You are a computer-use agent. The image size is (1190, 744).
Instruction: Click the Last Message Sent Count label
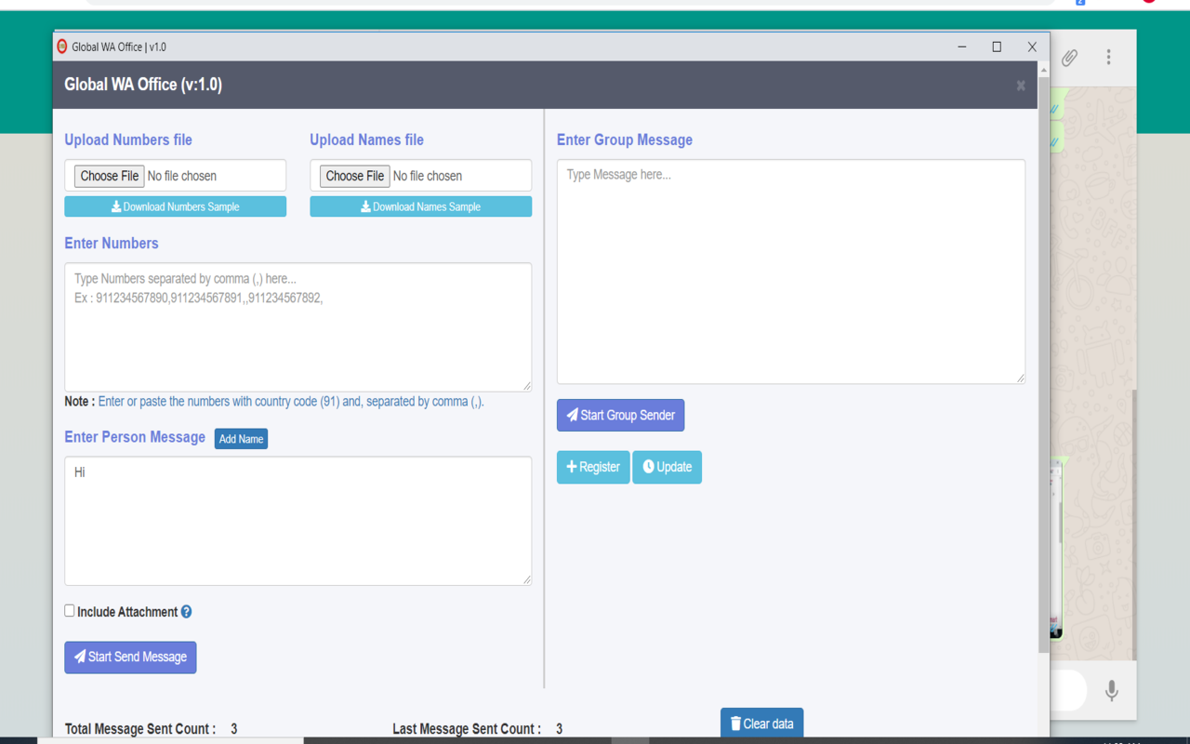pyautogui.click(x=467, y=729)
